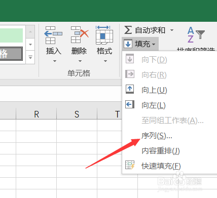Click the 填充 button label
217x198 pixels.
142,44
